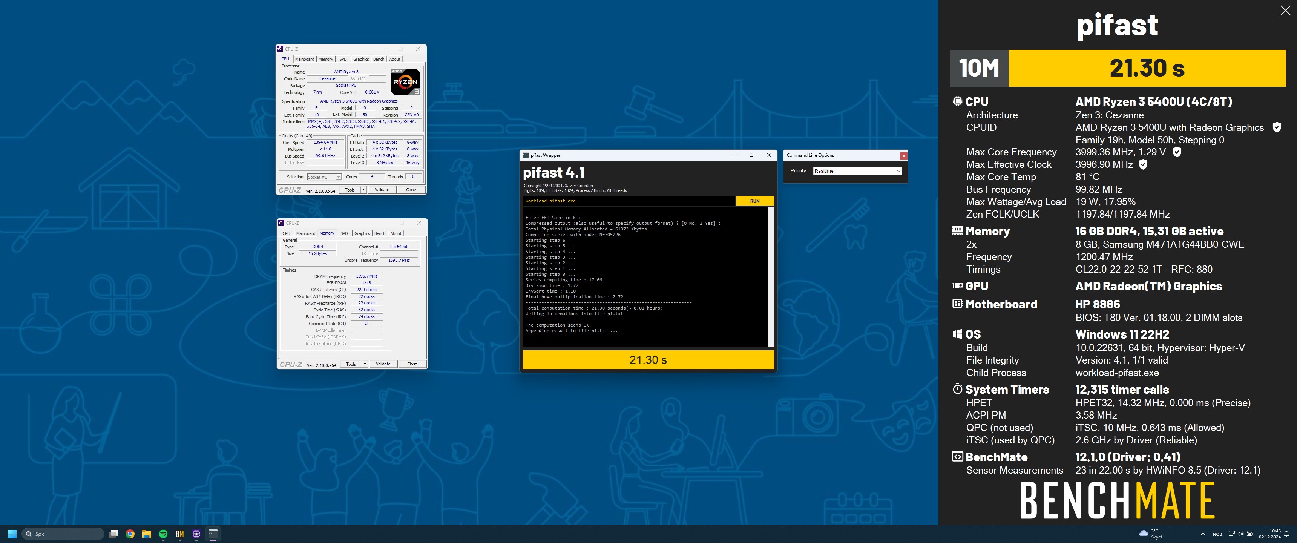The height and width of the screenshot is (543, 1297).
Task: Switch to Graphics tab in upper CPU-Z window
Action: (x=361, y=59)
